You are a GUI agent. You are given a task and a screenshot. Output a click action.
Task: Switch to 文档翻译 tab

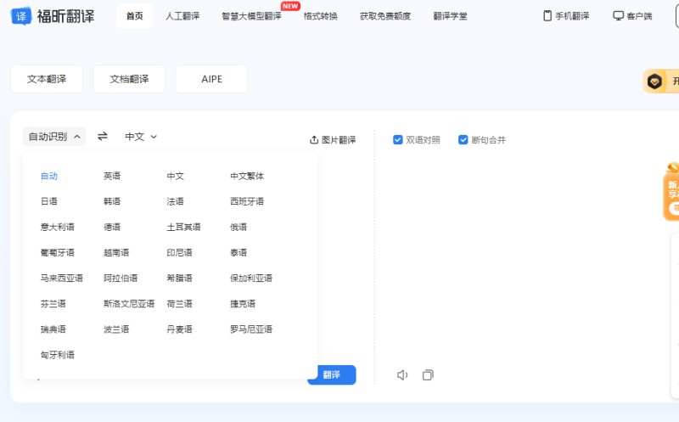129,79
